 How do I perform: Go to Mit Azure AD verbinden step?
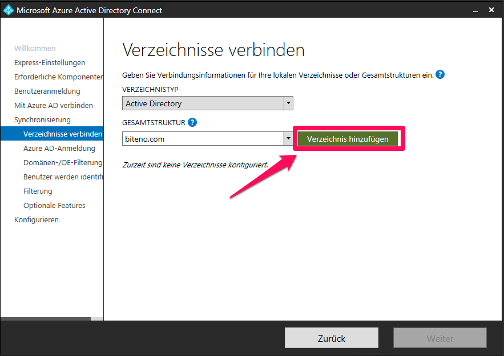54,105
